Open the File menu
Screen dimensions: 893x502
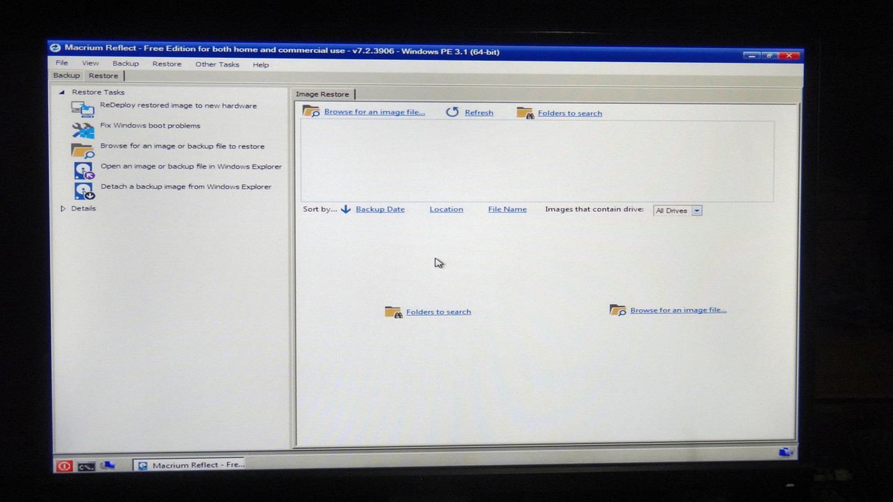(x=62, y=63)
